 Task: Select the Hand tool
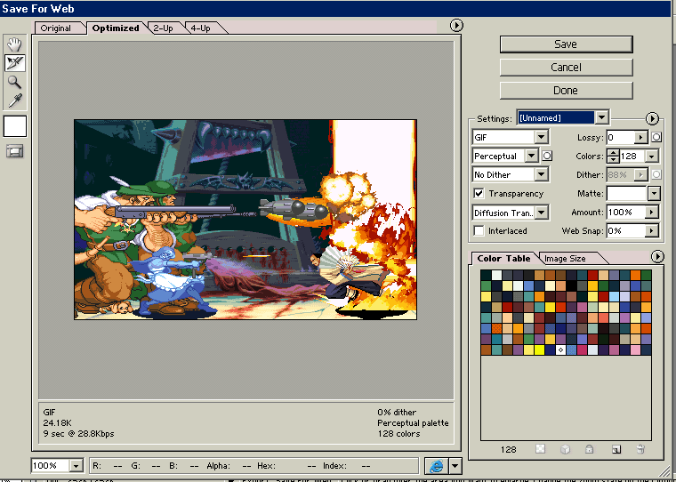point(15,44)
